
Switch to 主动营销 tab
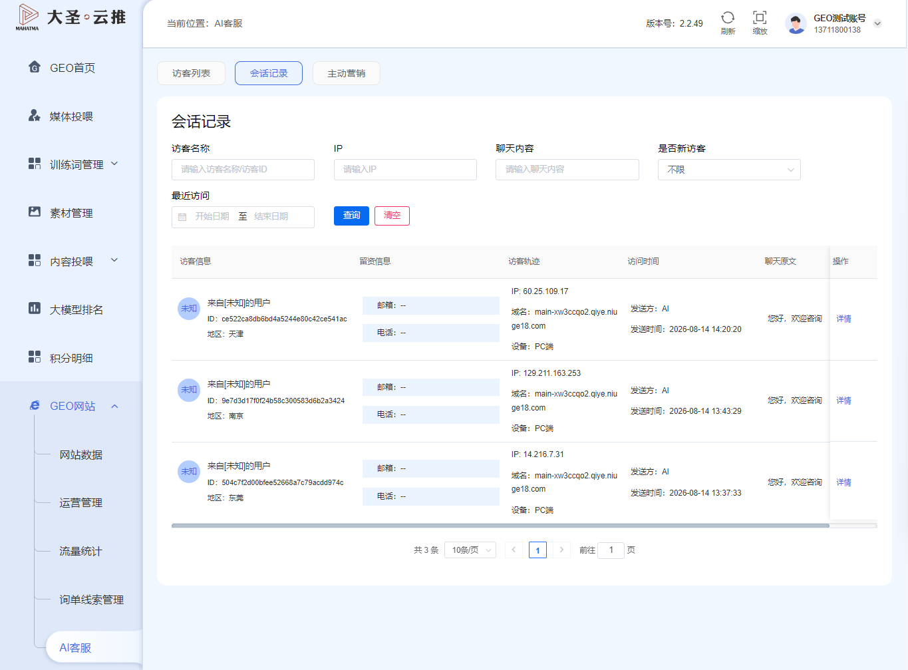pyautogui.click(x=346, y=73)
